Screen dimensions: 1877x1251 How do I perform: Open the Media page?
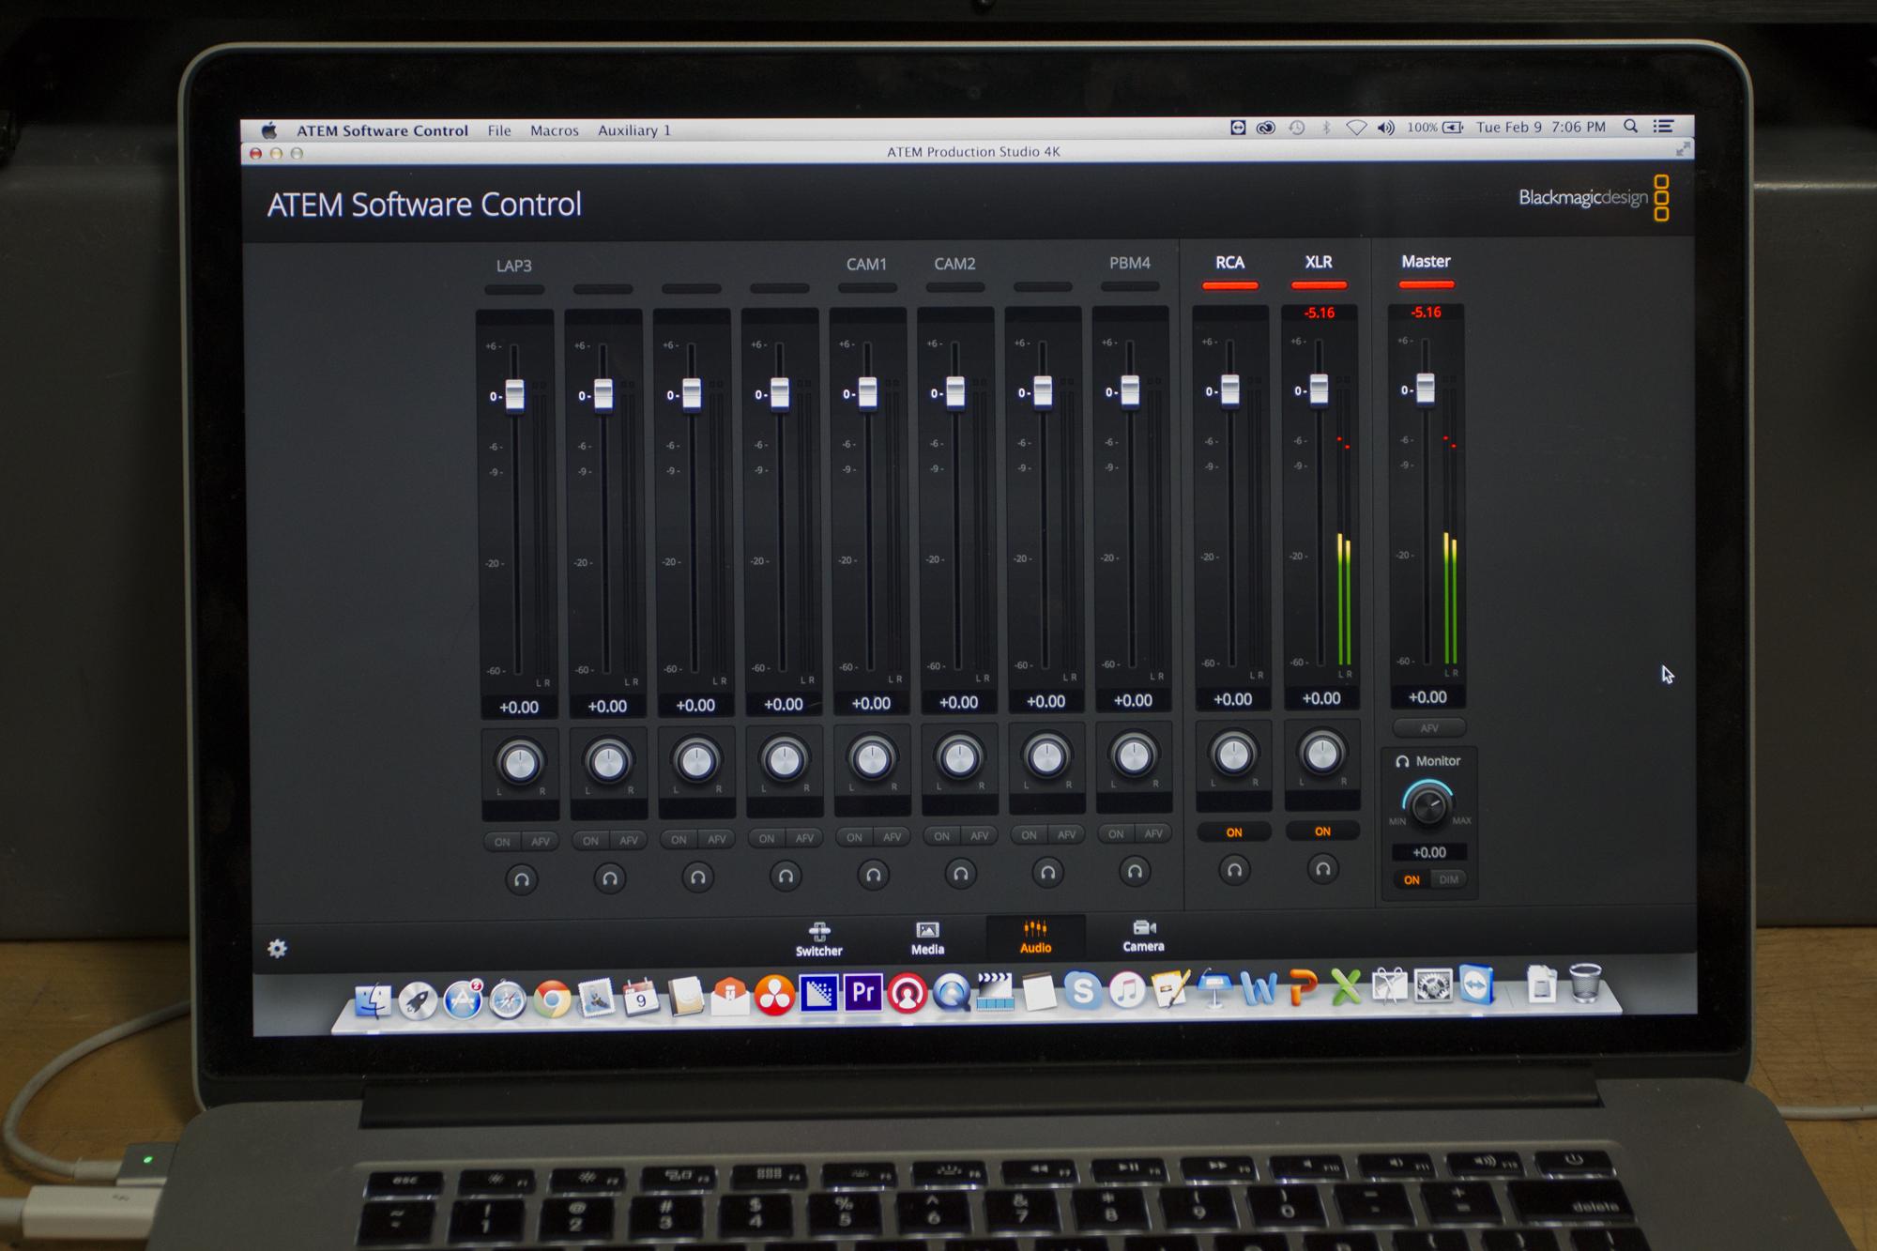(x=927, y=938)
